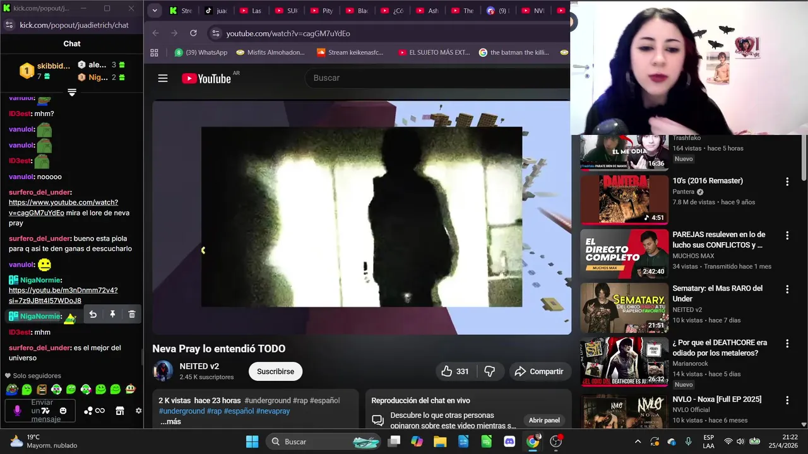
Task: View site information icon in address bar
Action: click(x=215, y=33)
